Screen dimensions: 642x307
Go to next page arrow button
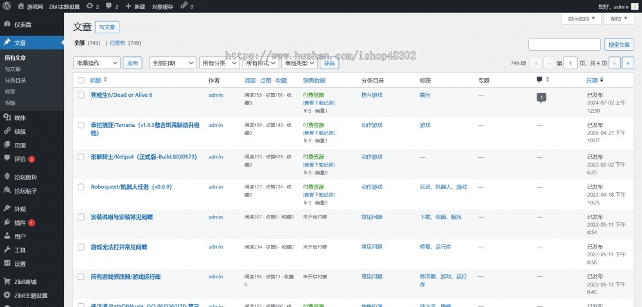[x=614, y=63]
